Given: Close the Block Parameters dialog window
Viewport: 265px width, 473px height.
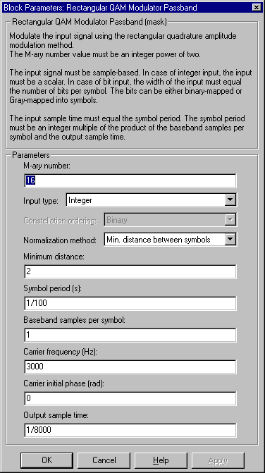Looking at the screenshot, I should [x=256, y=8].
